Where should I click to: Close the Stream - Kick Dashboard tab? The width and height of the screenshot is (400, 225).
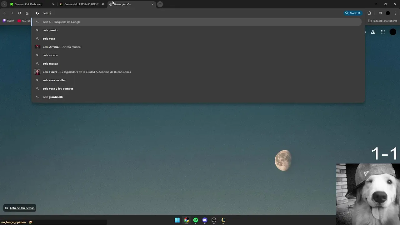[53, 4]
